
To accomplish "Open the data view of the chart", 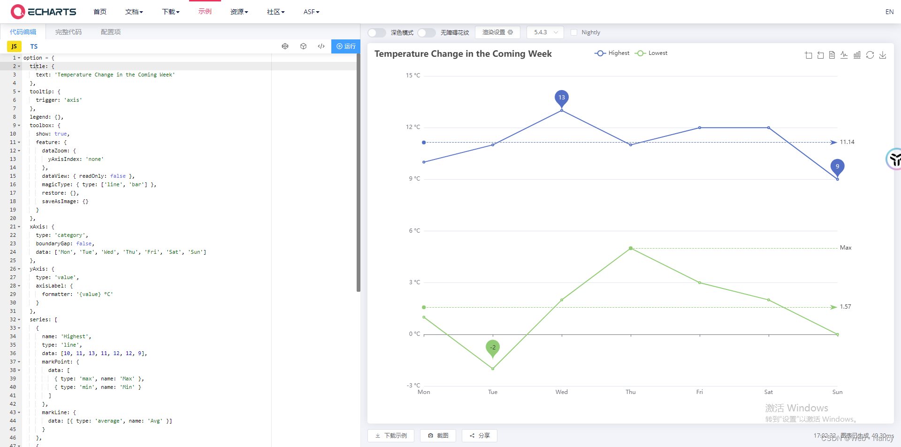I will click(x=832, y=55).
